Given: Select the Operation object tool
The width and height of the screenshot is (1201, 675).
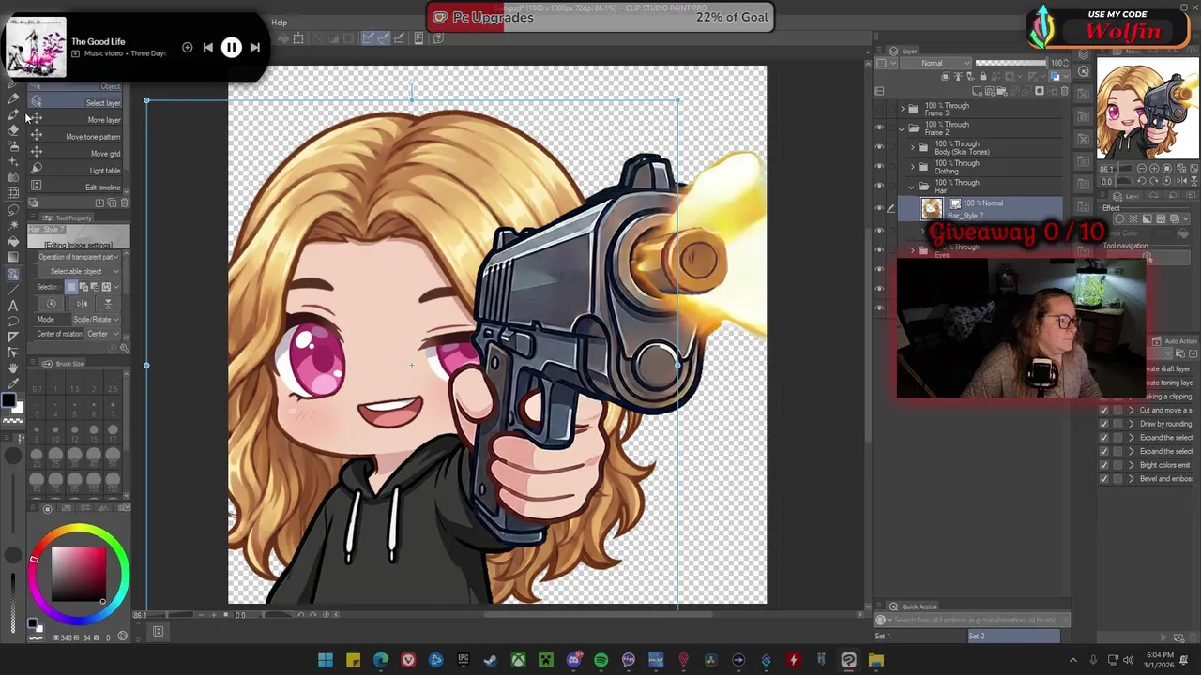Looking at the screenshot, I should 13,274.
